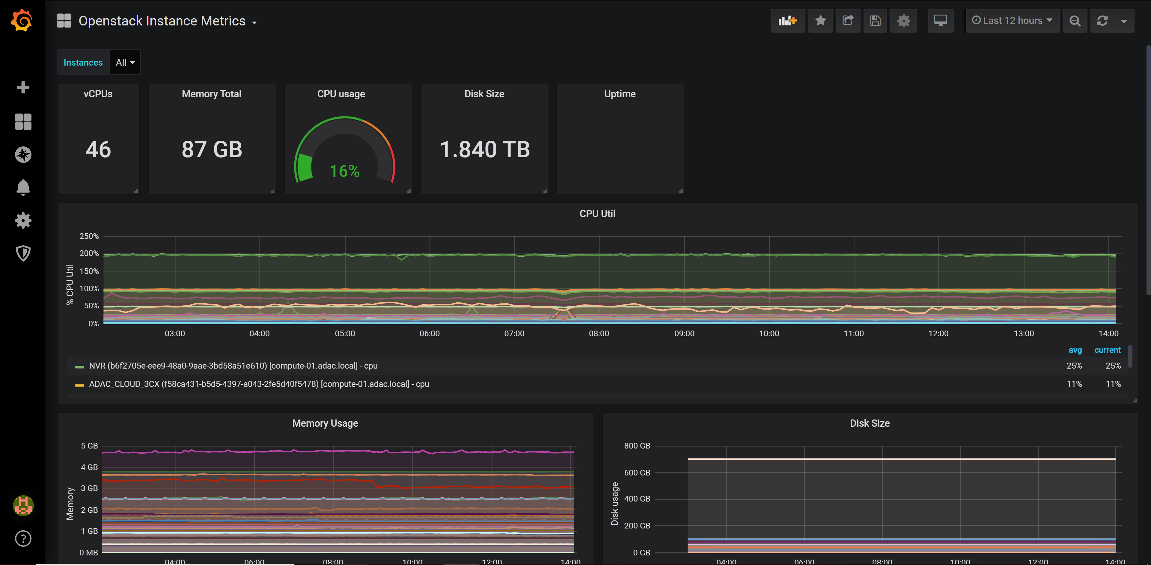Toggle ADAC_CLOUD_3CX series in CPU legend

click(x=259, y=384)
